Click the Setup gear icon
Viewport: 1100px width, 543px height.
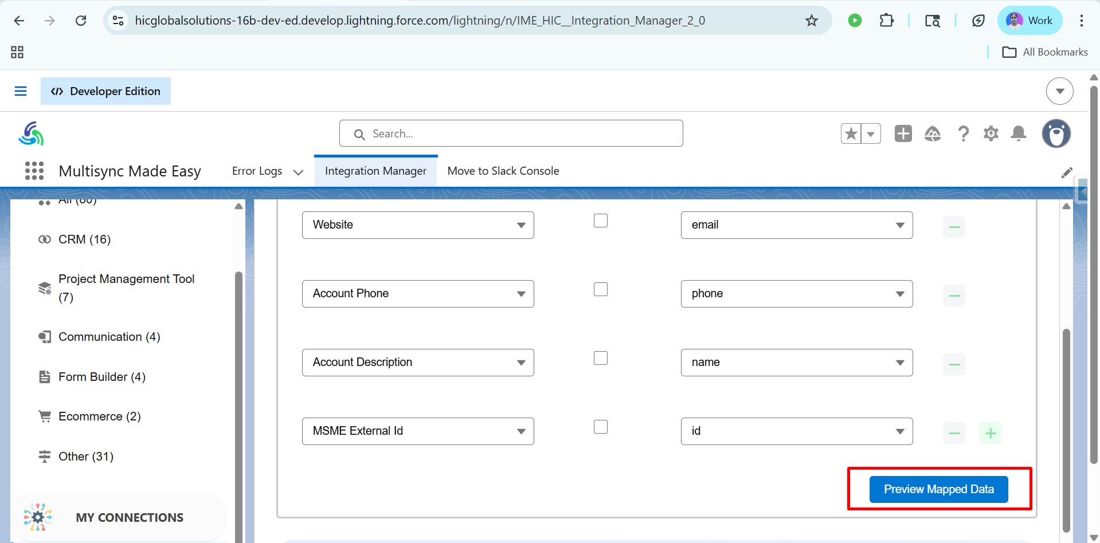tap(991, 134)
